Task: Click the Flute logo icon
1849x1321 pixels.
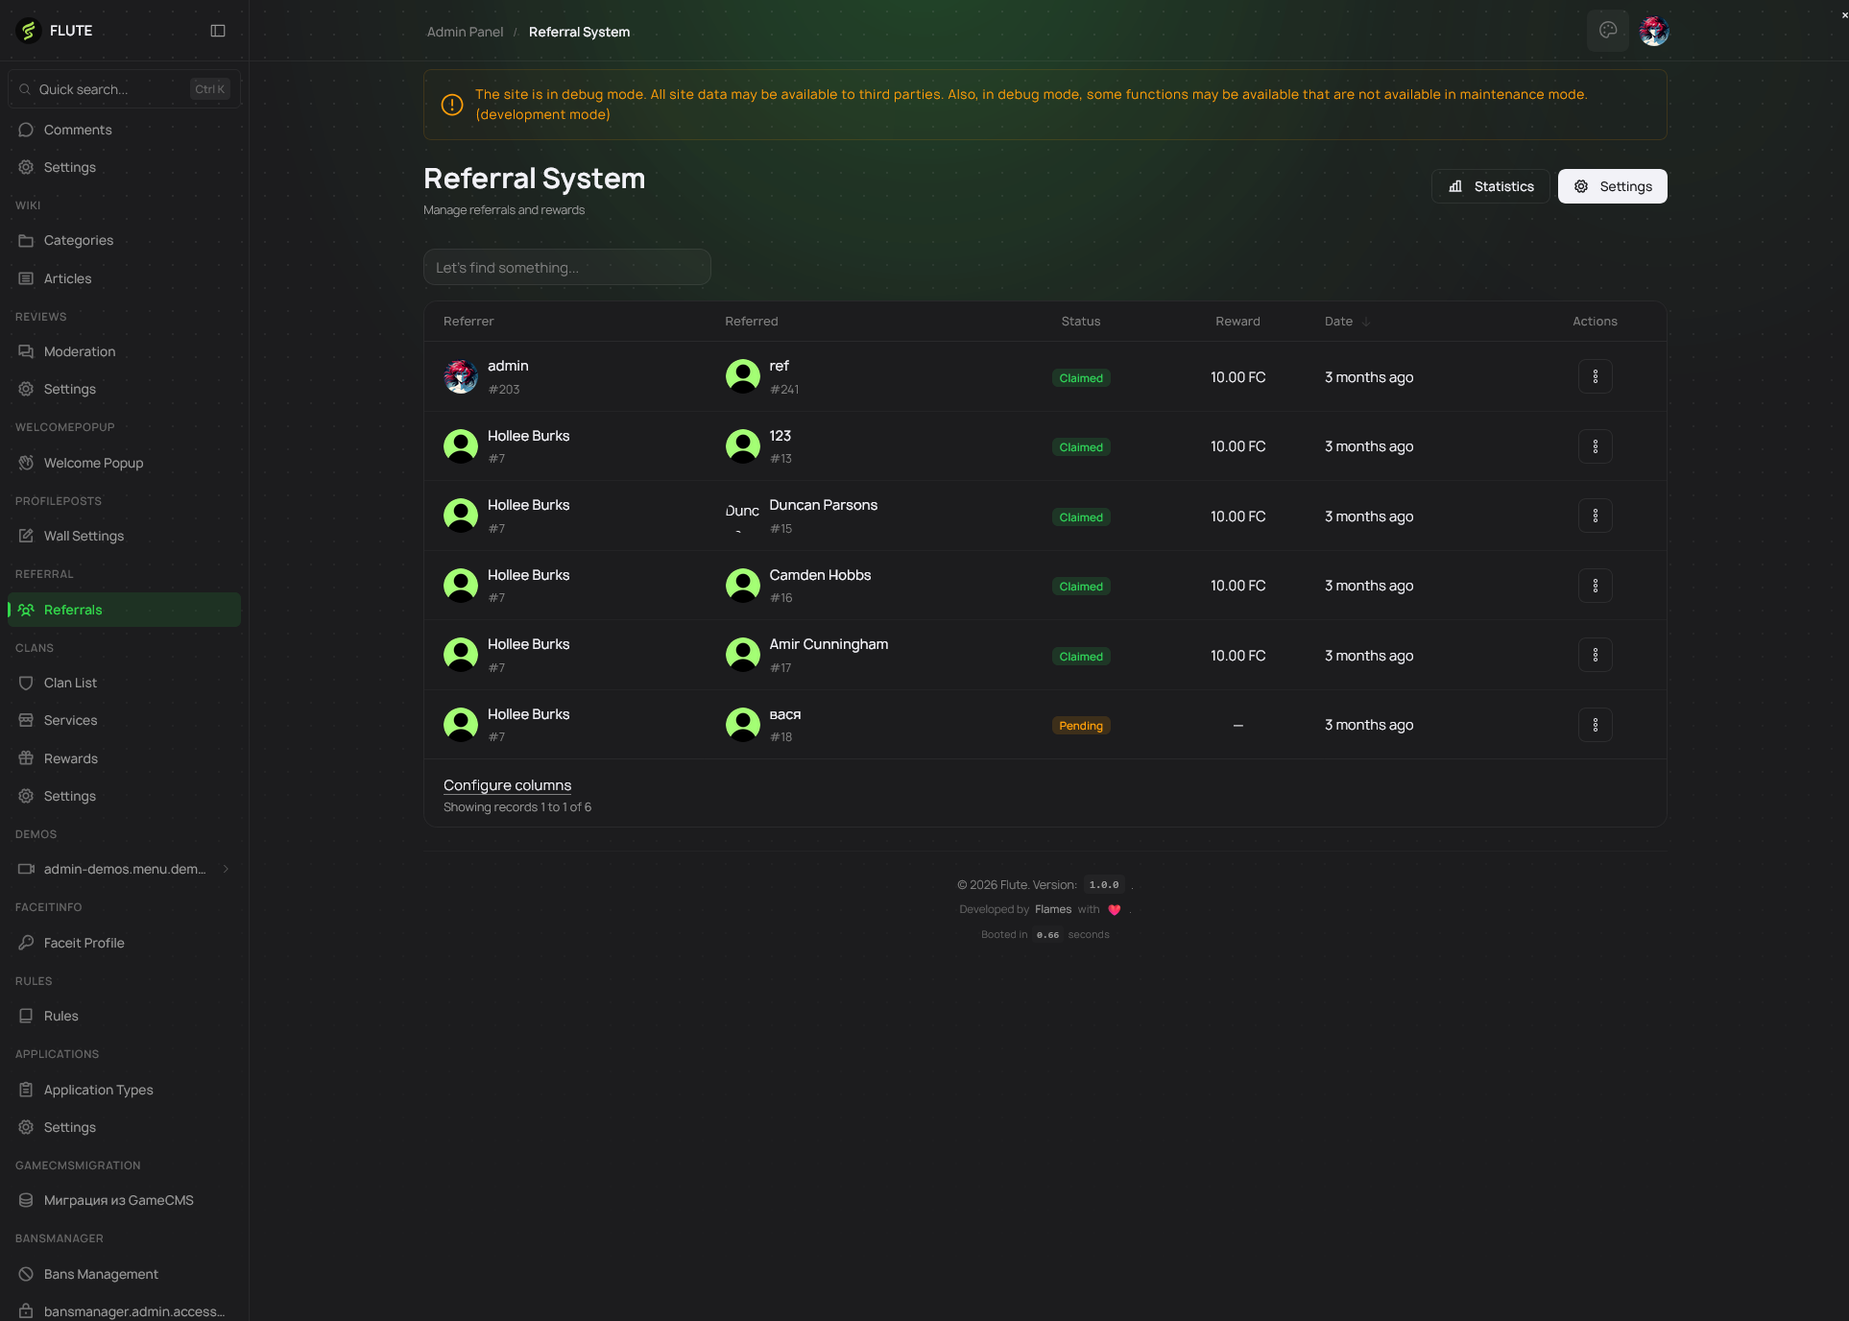Action: pos(29,31)
